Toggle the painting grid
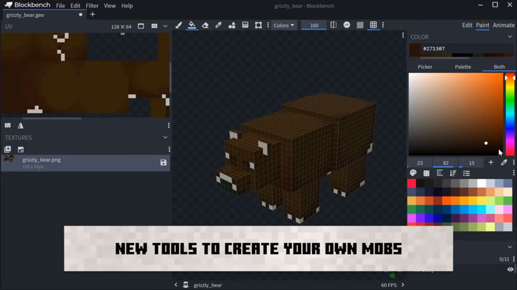 tap(374, 25)
